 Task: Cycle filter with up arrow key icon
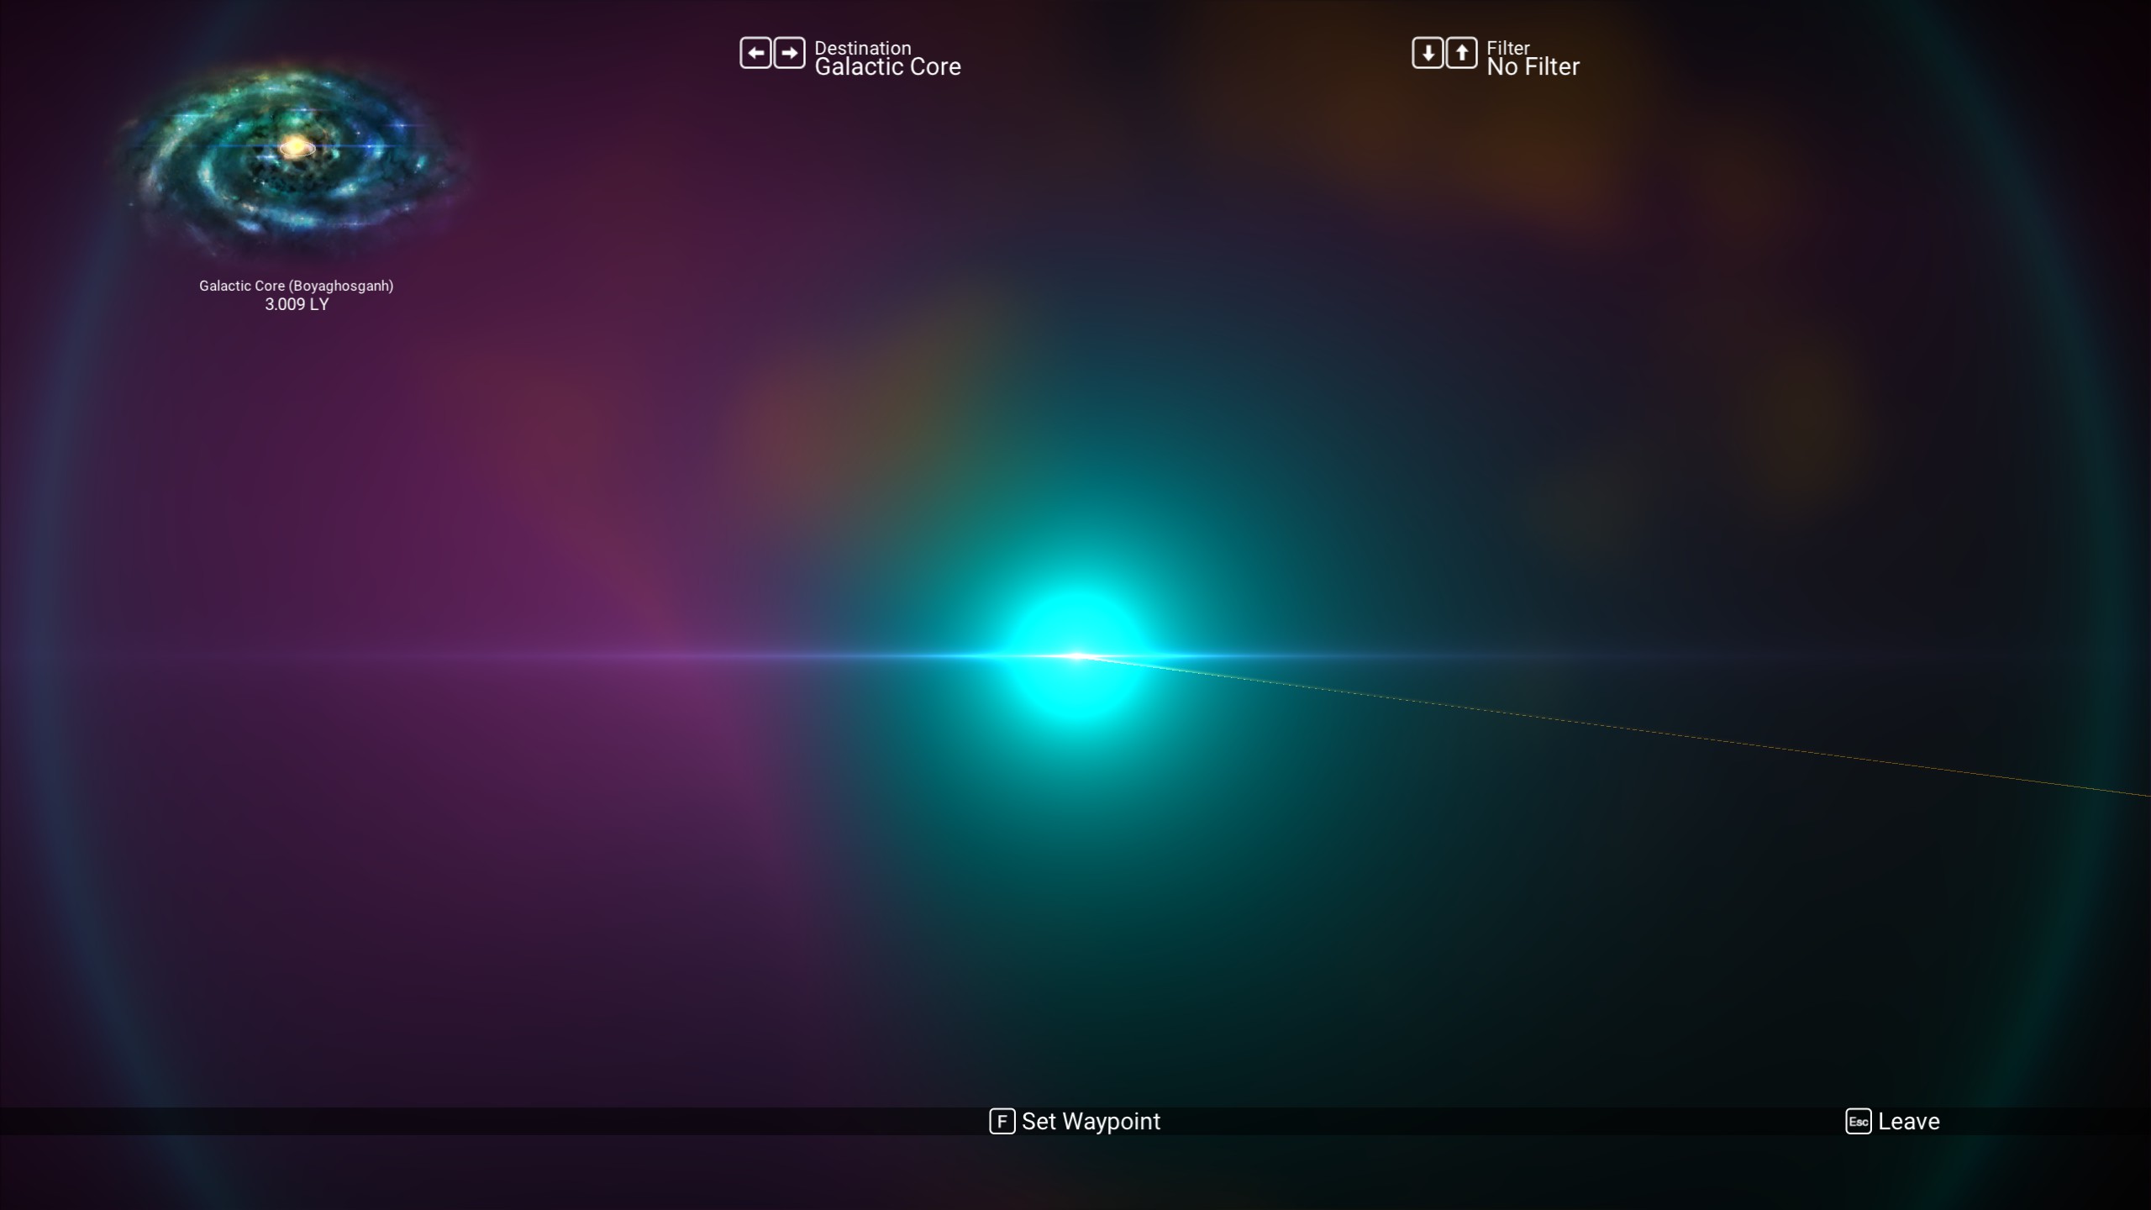1461,54
